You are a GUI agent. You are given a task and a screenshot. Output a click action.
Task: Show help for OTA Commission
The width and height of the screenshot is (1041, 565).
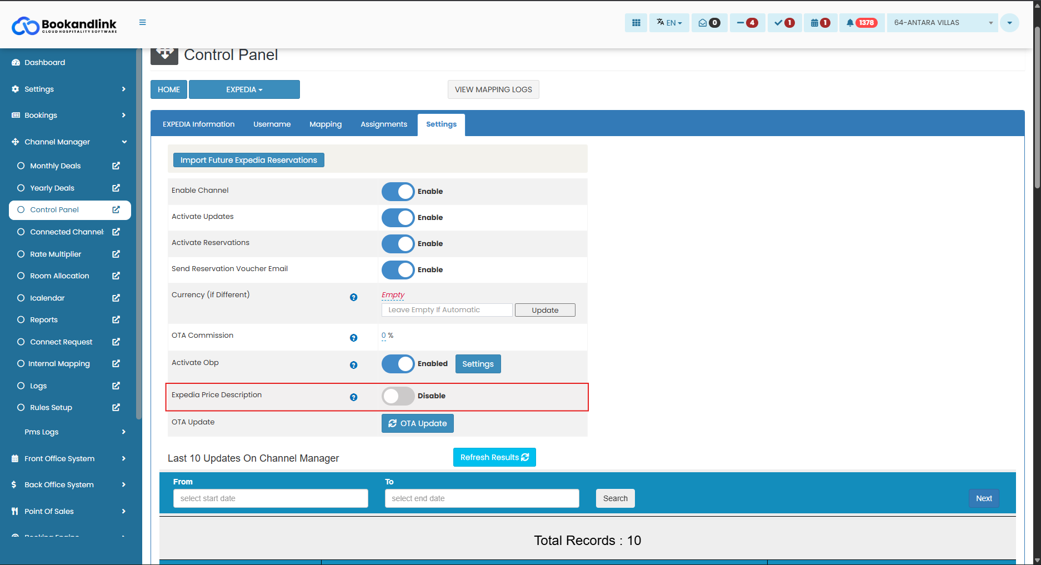pyautogui.click(x=353, y=338)
